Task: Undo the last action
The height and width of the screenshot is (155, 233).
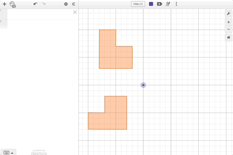Action: click(36, 4)
